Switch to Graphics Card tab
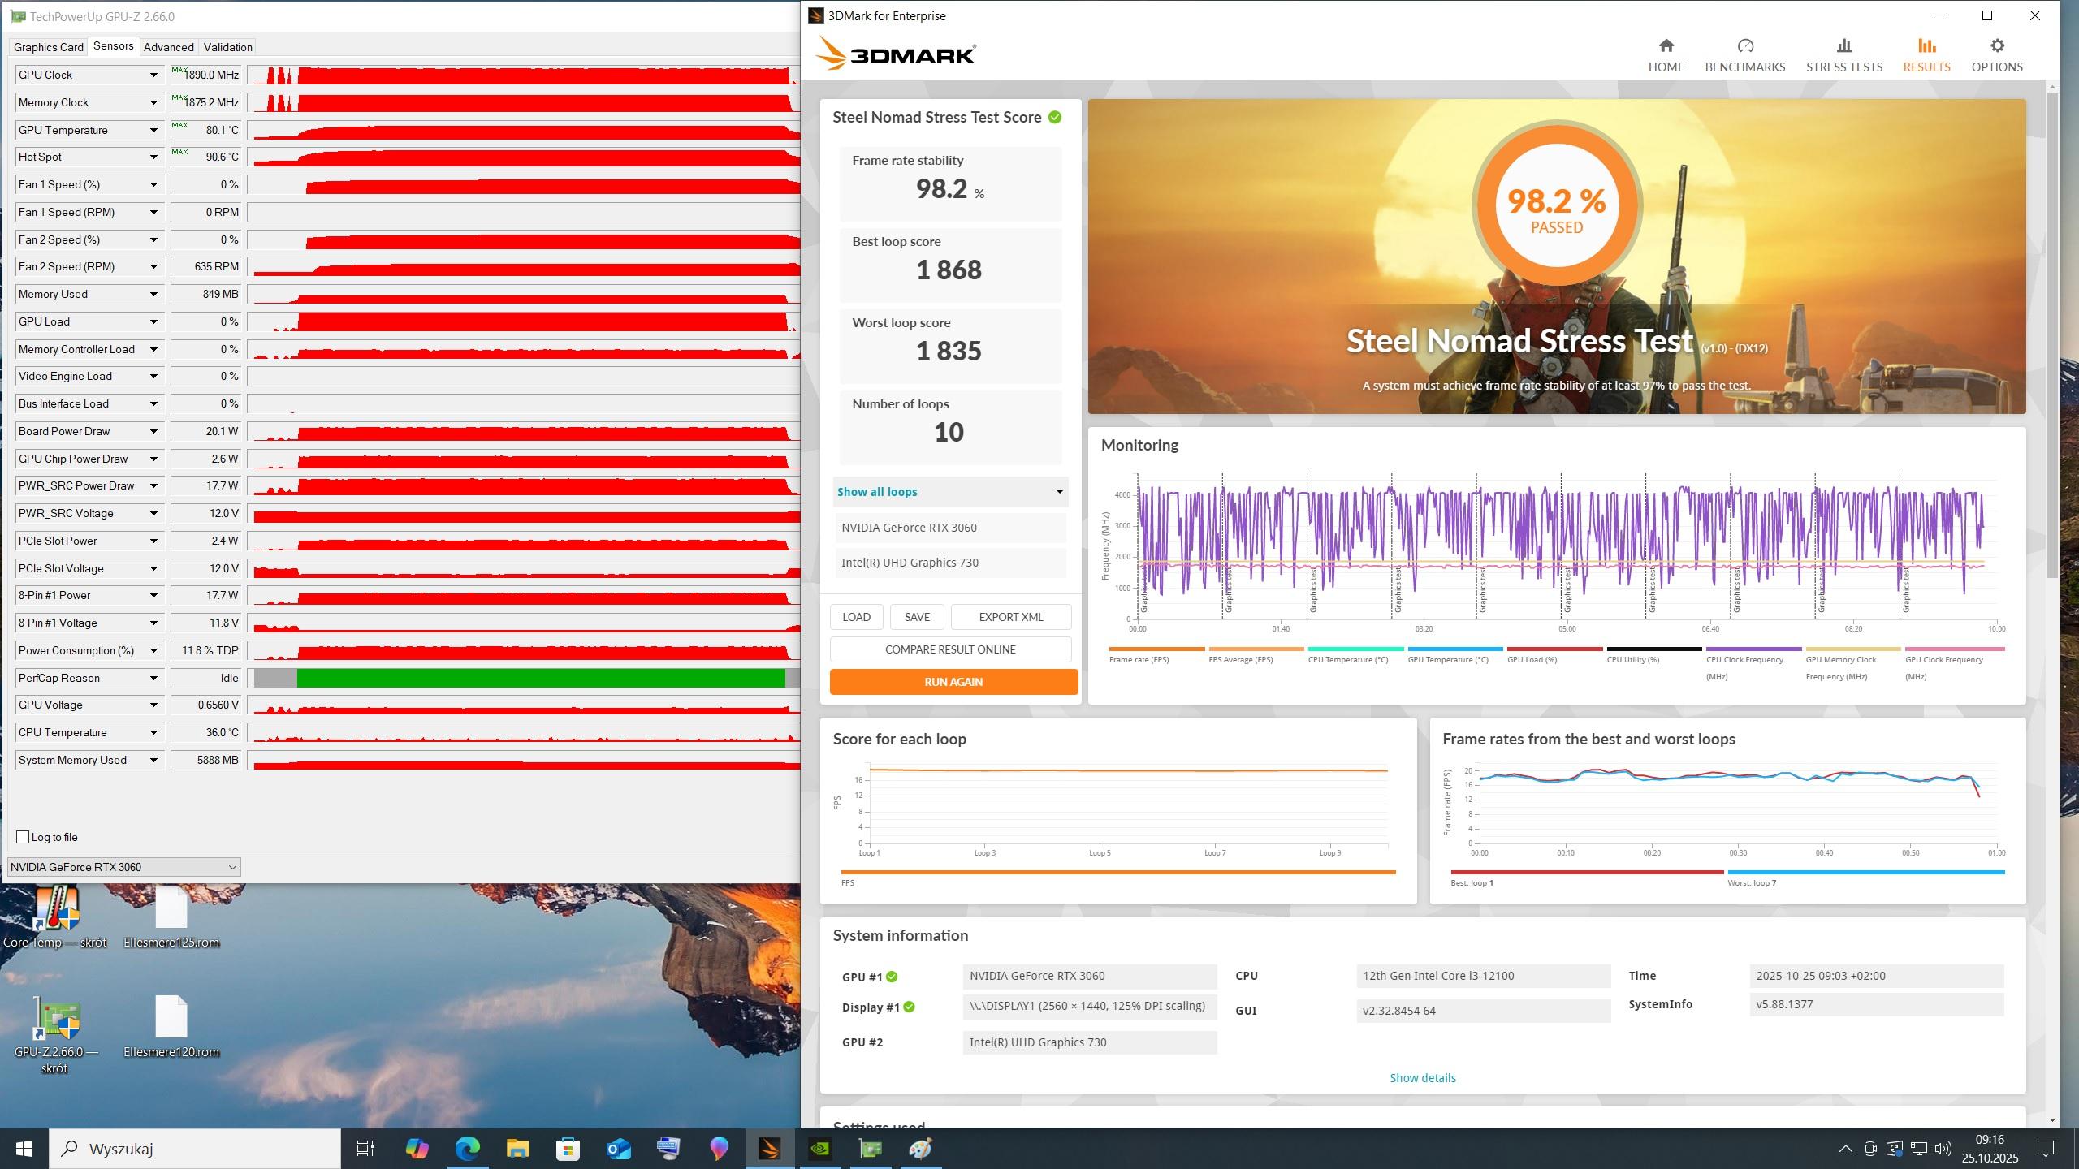This screenshot has width=2079, height=1169. [x=49, y=47]
